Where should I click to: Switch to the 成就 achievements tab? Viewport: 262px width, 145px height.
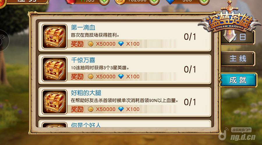tap(238, 80)
